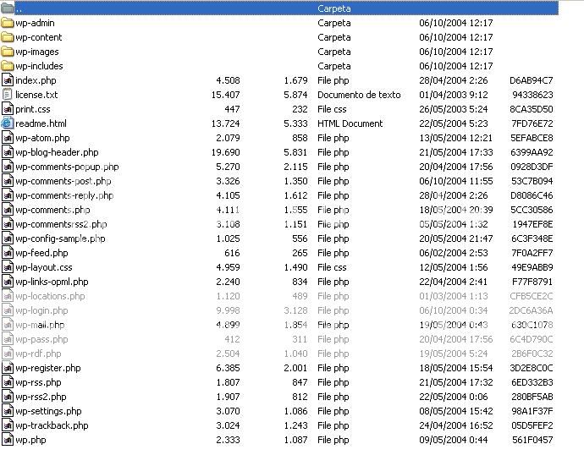Viewport: 584px width, 455px height.
Task: Click 'Carpeta' label in highlighted parent row
Action: point(334,8)
